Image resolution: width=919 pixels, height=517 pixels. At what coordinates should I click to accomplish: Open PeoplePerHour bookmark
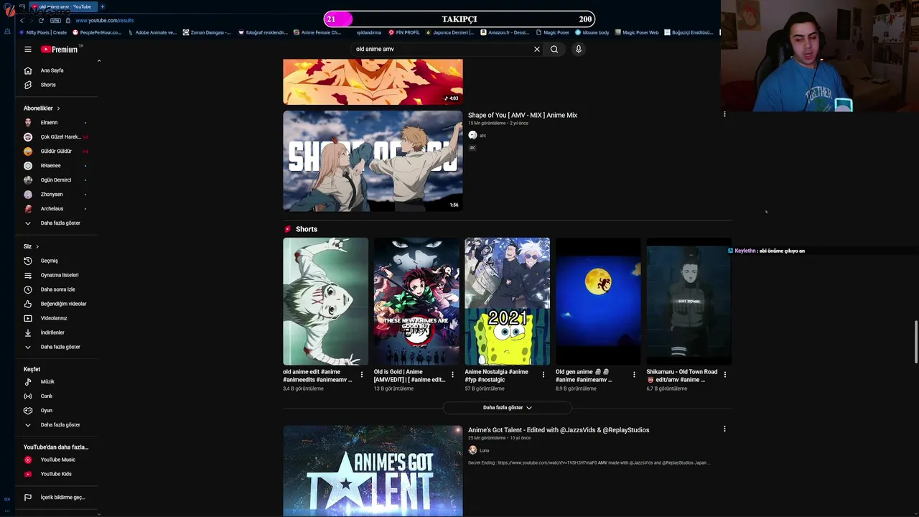click(x=98, y=32)
